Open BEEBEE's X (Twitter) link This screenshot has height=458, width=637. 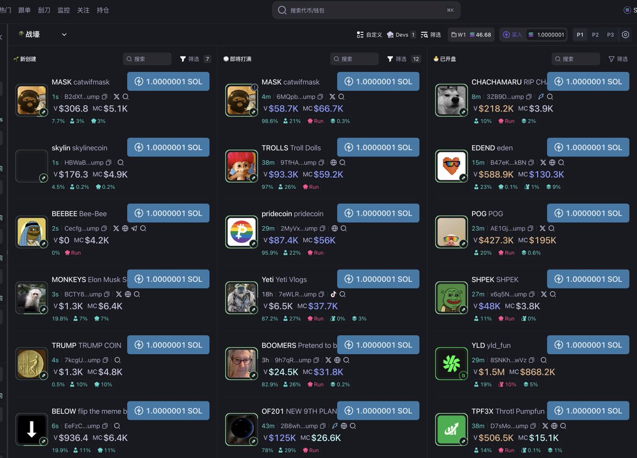[116, 228]
